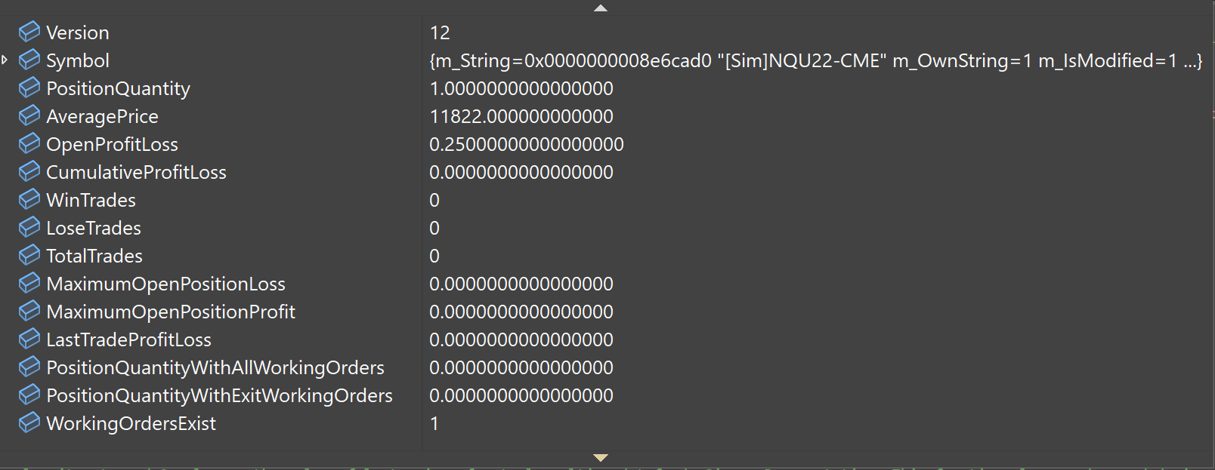Select the MaximumOpenPositionLoss row
Image resolution: width=1215 pixels, height=470 pixels.
point(165,284)
